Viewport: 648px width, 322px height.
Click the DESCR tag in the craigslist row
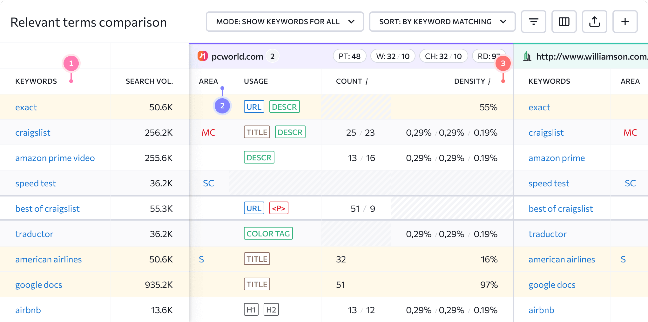click(x=290, y=132)
